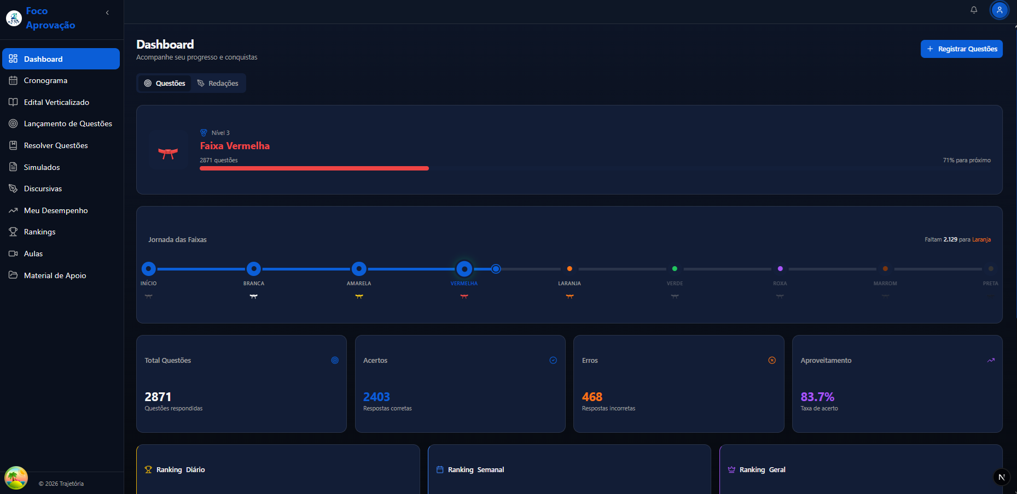Click the Rankings trophy icon
Image resolution: width=1017 pixels, height=494 pixels.
tap(13, 232)
